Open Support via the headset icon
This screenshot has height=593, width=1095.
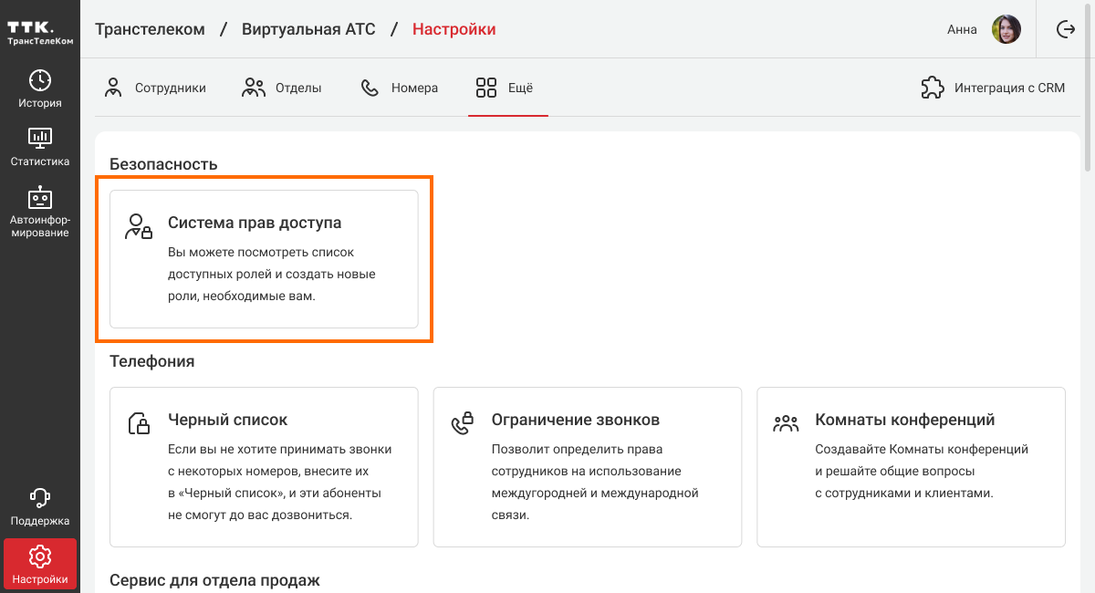pyautogui.click(x=40, y=498)
